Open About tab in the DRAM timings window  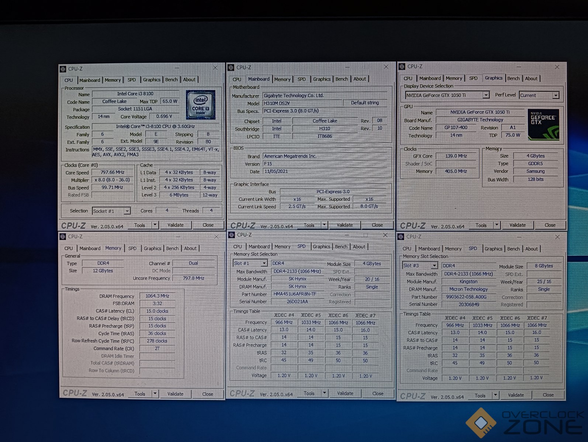(x=190, y=249)
